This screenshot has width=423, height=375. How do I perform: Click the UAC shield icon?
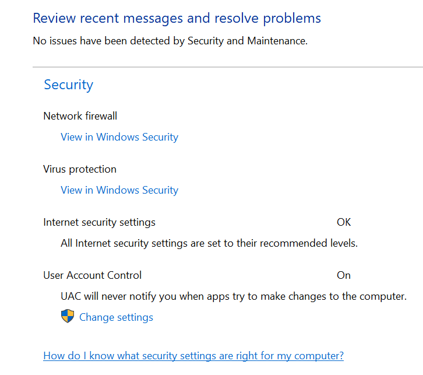(68, 317)
